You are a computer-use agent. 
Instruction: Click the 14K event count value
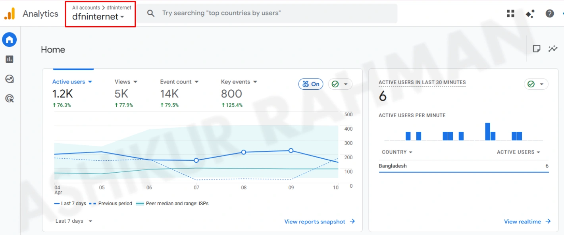coord(169,94)
